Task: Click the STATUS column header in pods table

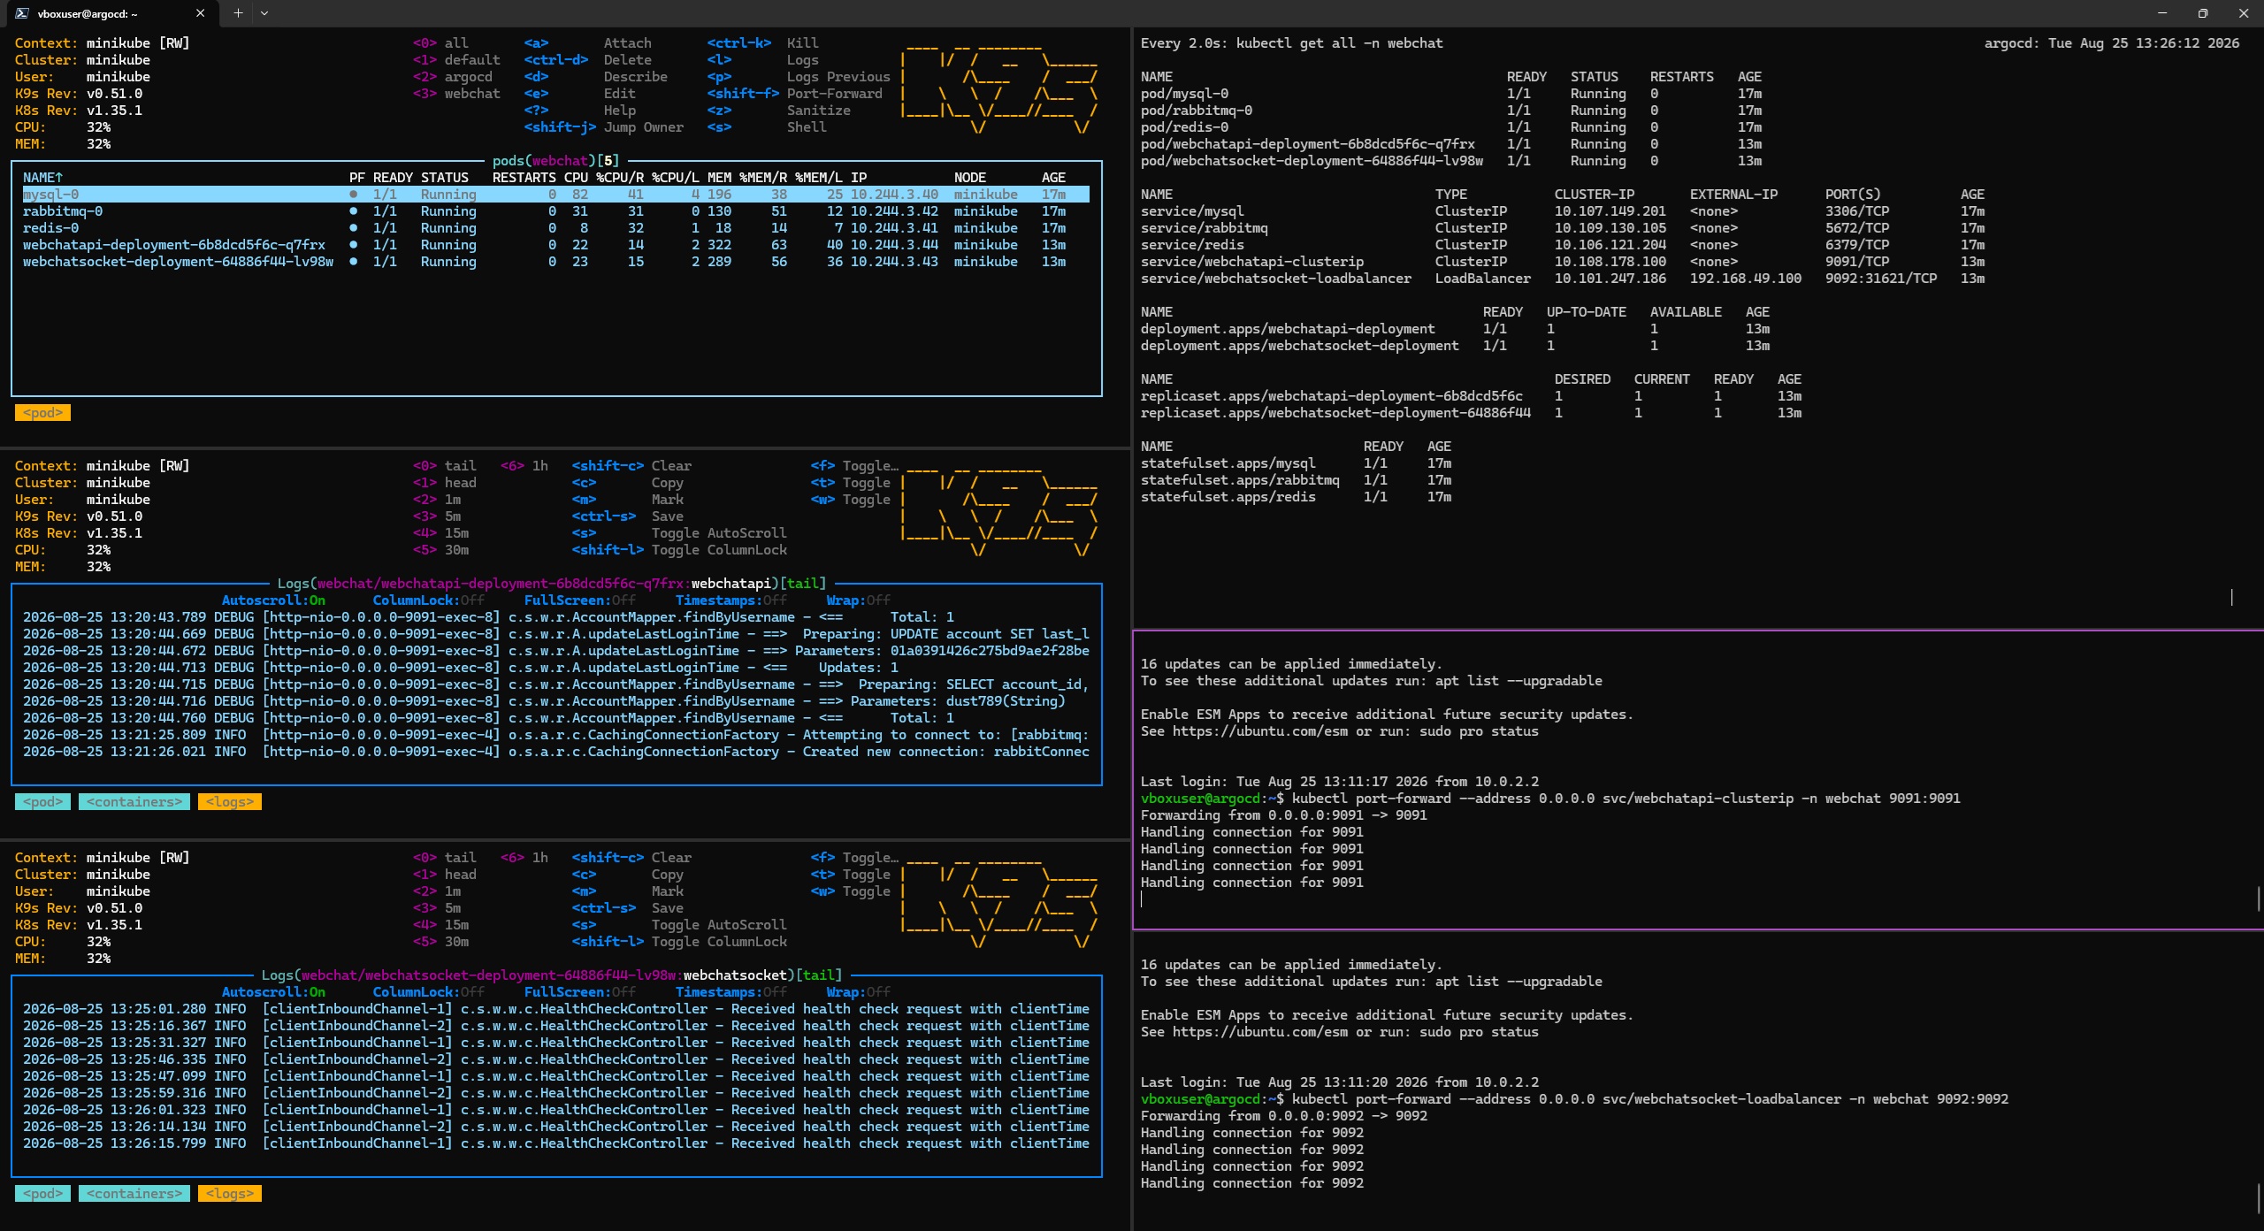Action: [444, 178]
